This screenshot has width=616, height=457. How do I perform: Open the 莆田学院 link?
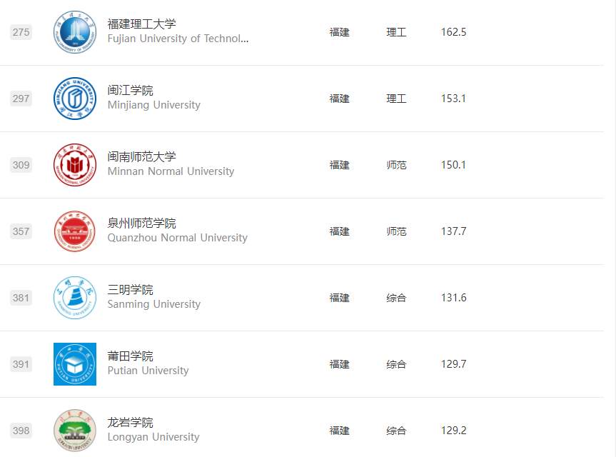pyautogui.click(x=130, y=356)
